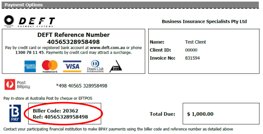This screenshot has height=134, width=263.
Task: Click the DEFT Reference Number heading
Action: 73,35
